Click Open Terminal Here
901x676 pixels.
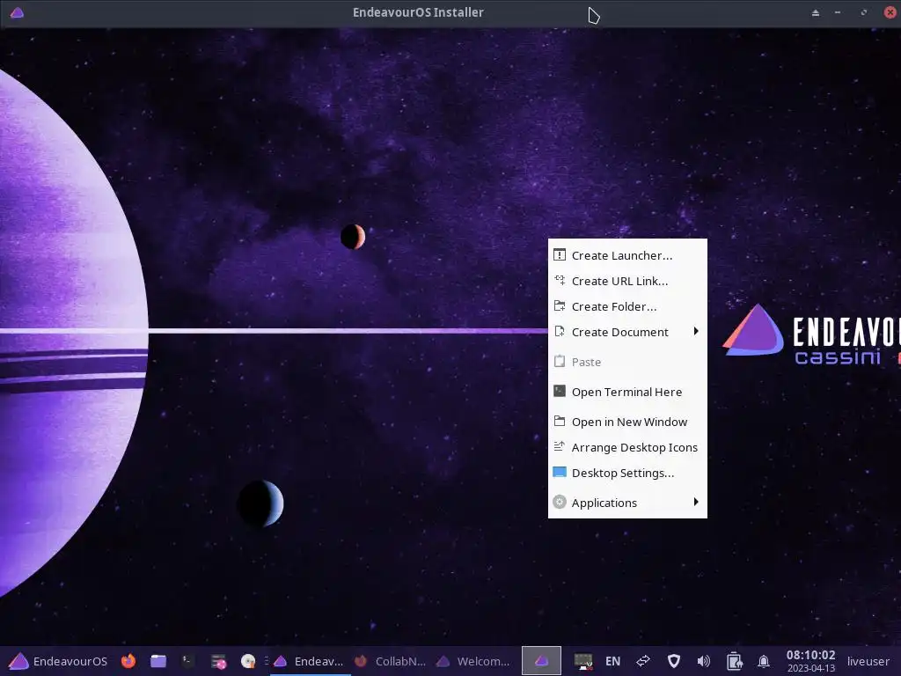(x=627, y=392)
